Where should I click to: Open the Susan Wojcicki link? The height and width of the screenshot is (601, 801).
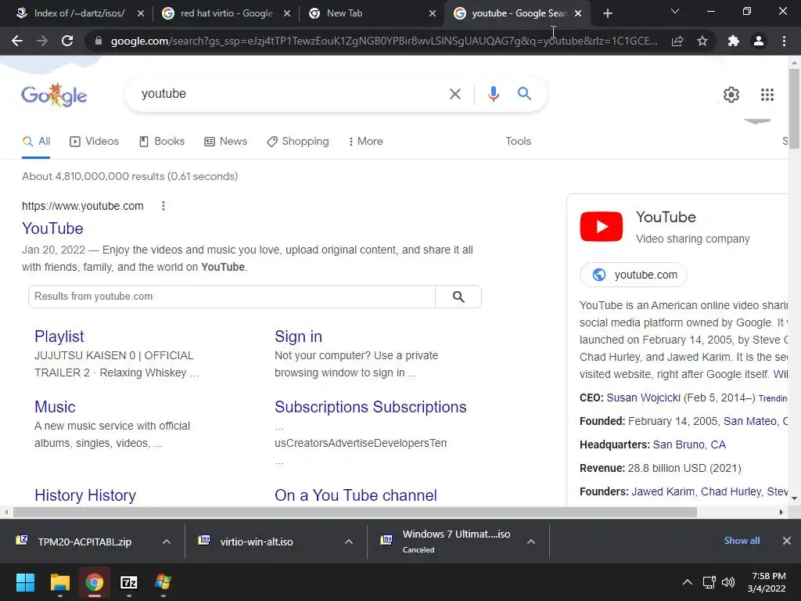coord(643,398)
